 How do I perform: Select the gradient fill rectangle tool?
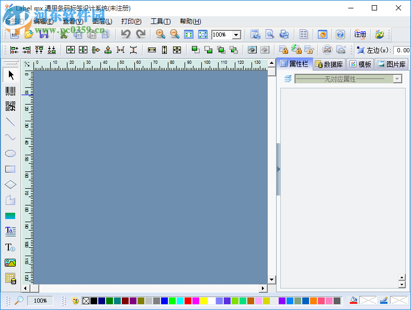10,216
